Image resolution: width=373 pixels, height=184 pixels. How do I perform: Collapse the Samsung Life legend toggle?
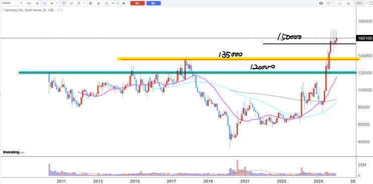tap(3, 10)
